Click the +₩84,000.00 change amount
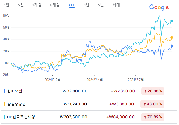The height and width of the screenshot is (125, 179). (x=120, y=117)
